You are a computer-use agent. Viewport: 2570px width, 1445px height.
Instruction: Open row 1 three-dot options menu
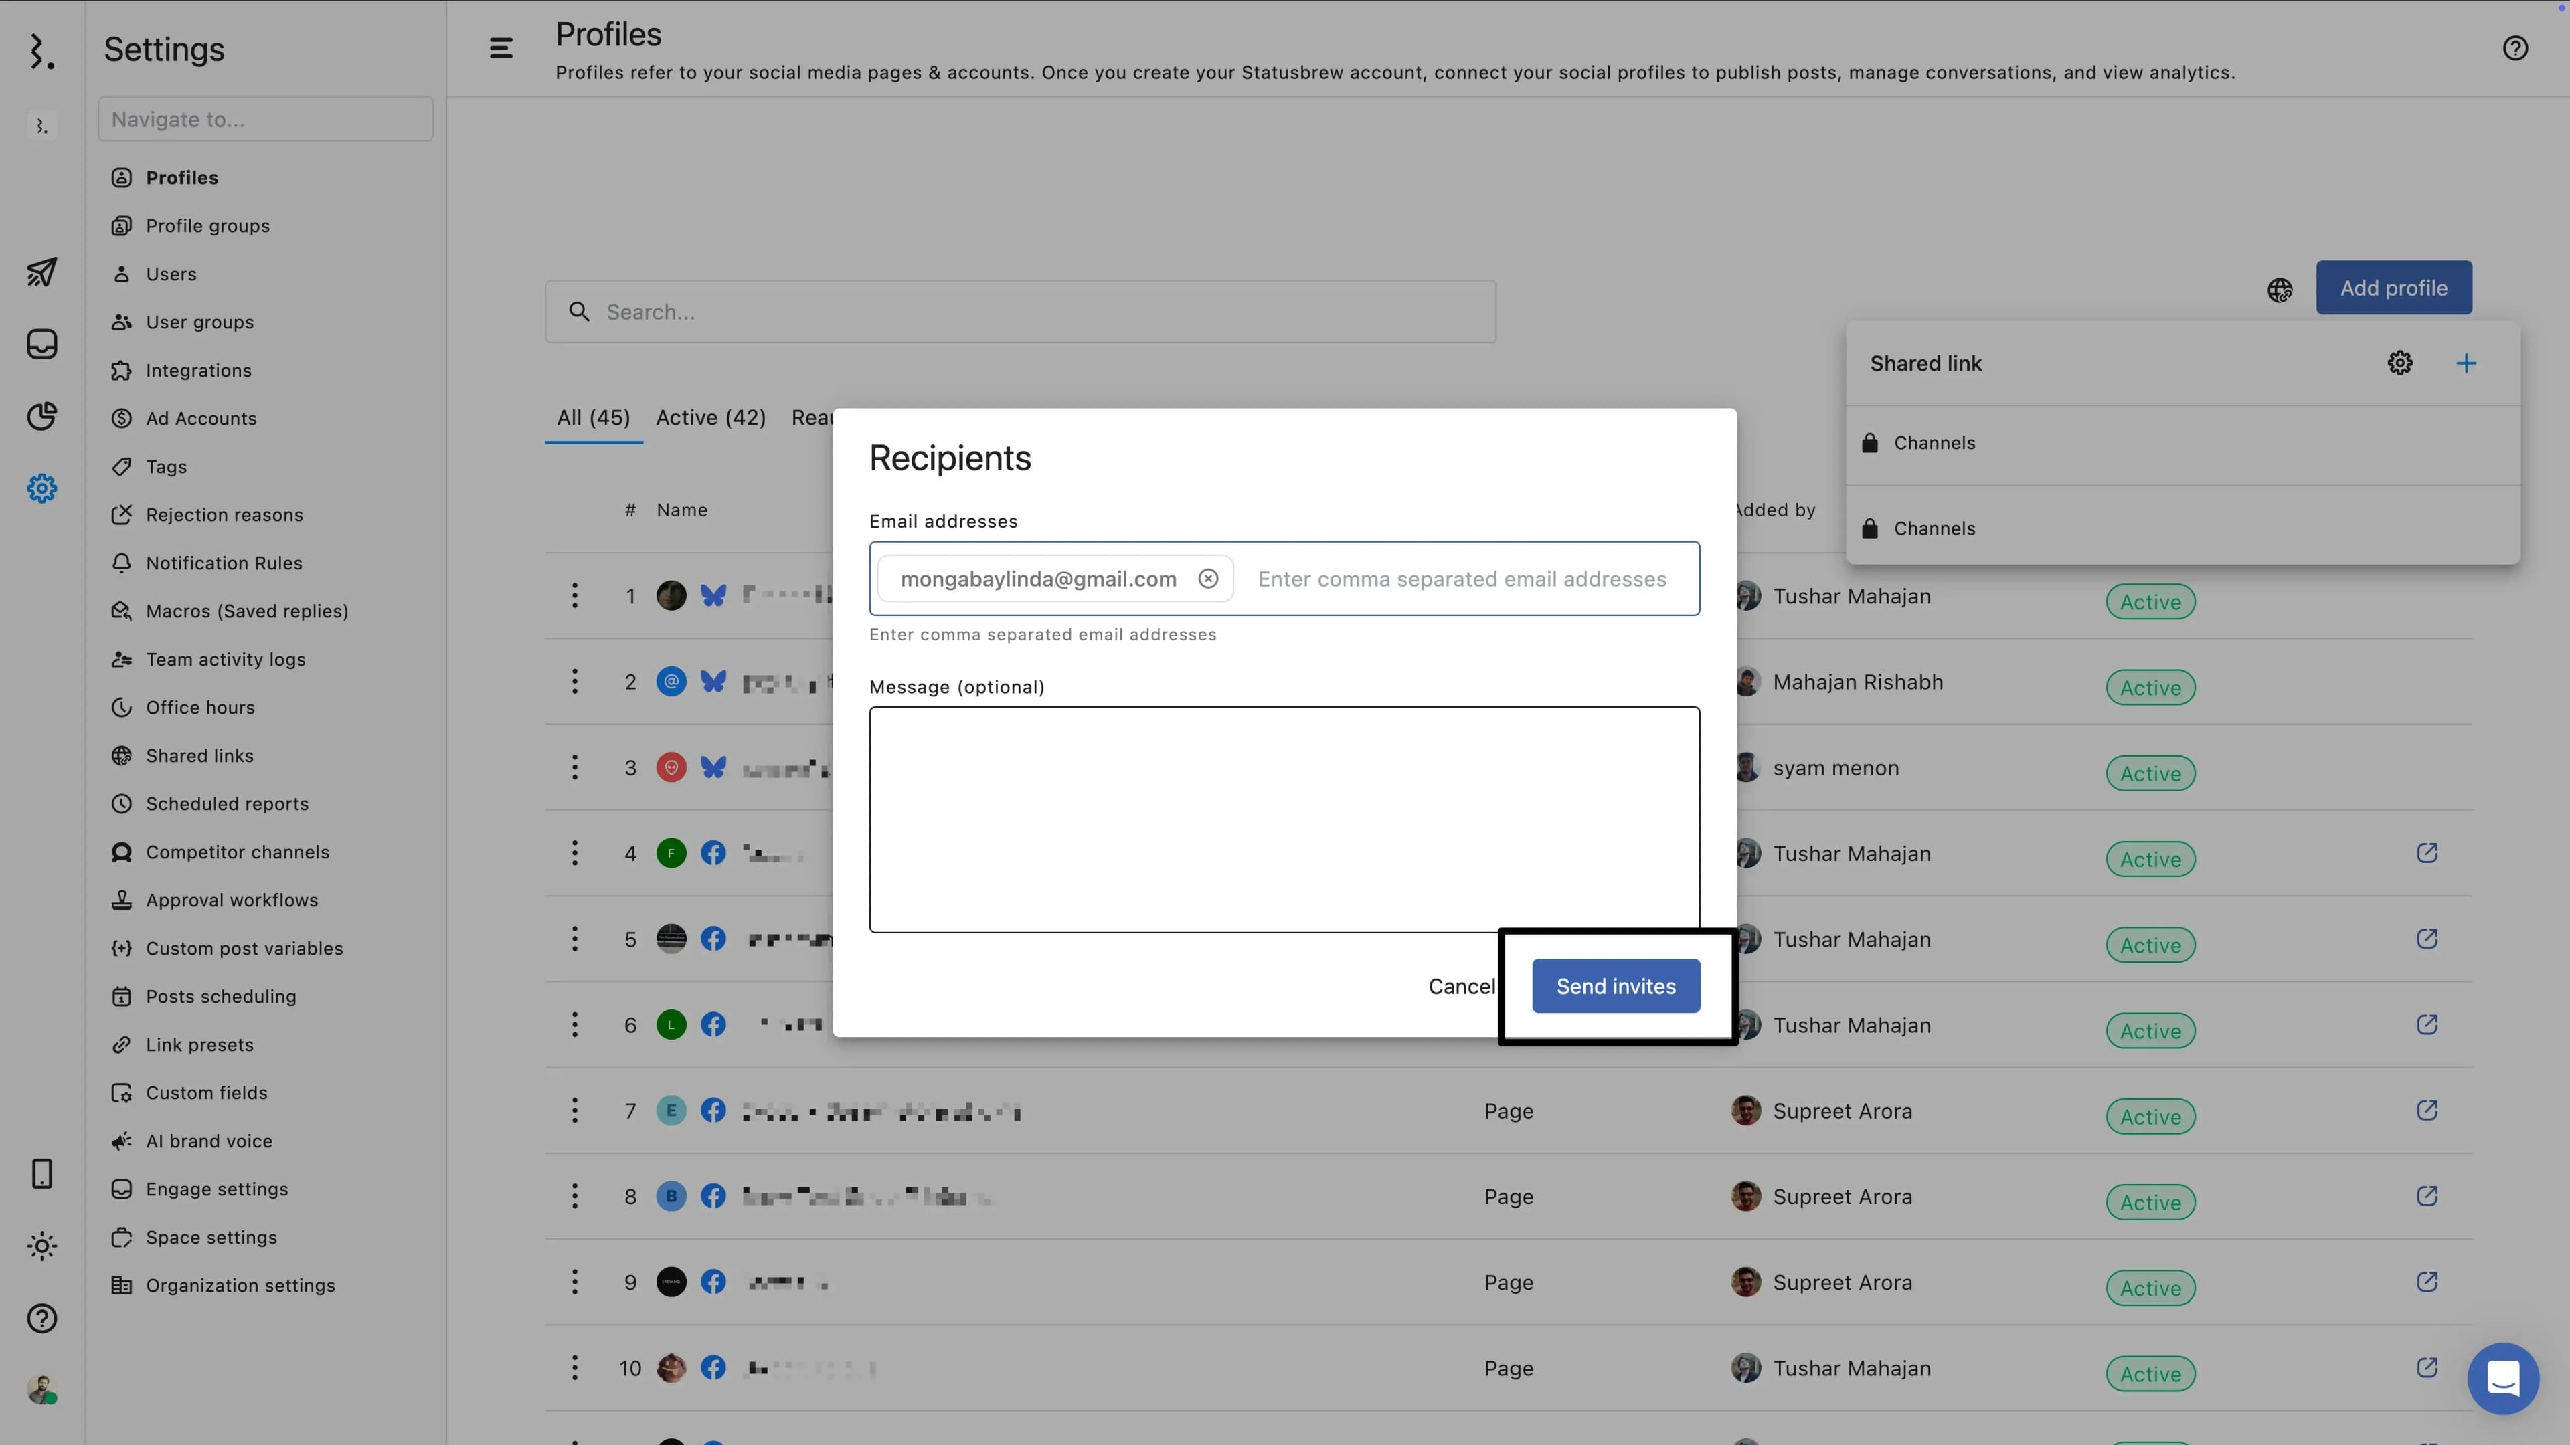pyautogui.click(x=574, y=595)
